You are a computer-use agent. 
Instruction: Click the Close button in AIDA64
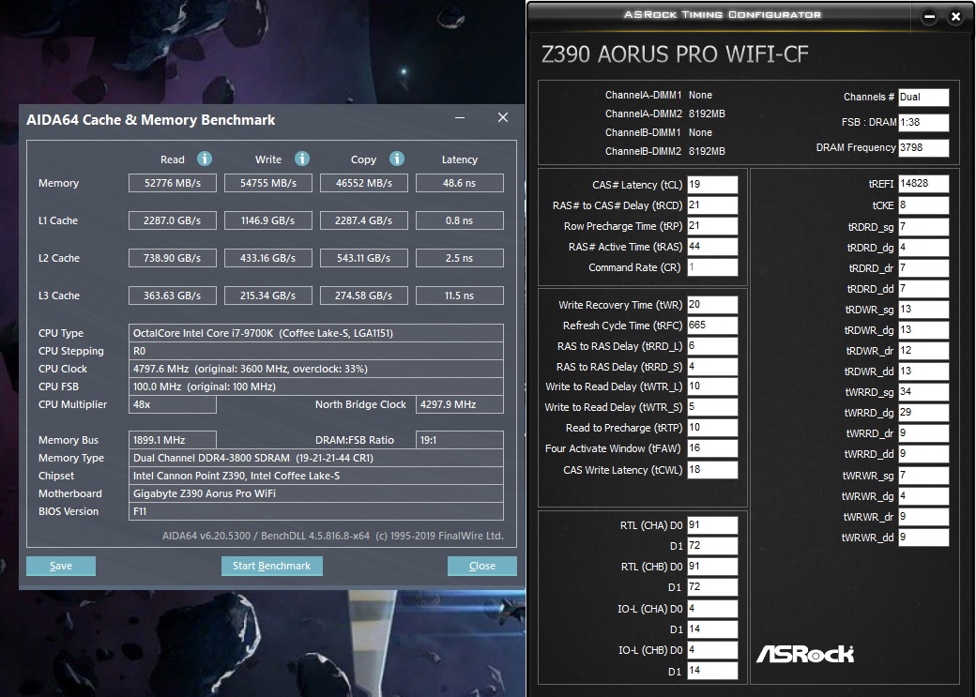tap(481, 566)
